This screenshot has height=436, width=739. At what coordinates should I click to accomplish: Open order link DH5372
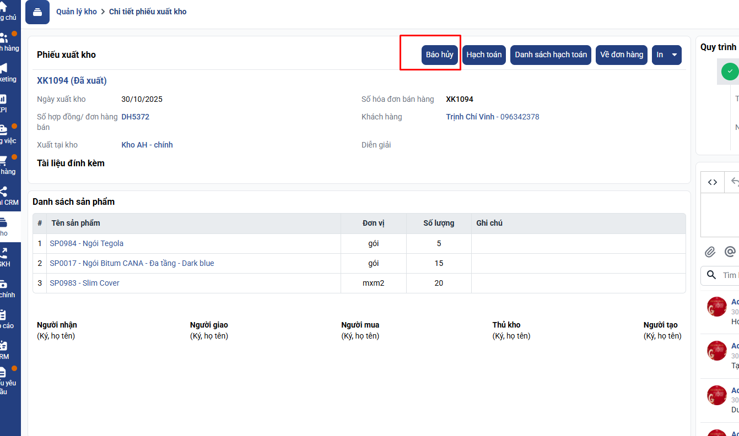(135, 117)
